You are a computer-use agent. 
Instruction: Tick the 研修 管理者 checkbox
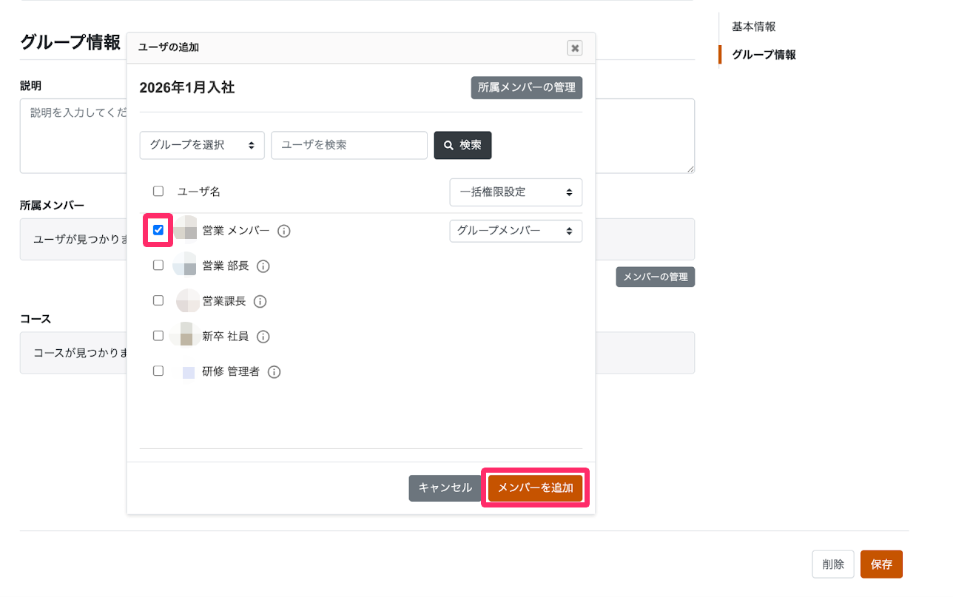click(158, 371)
